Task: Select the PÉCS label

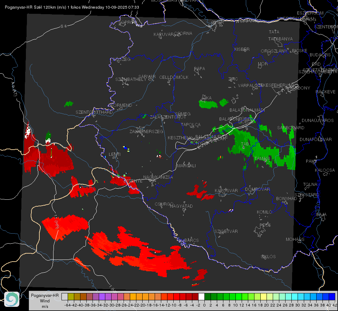Action: pos(265,225)
